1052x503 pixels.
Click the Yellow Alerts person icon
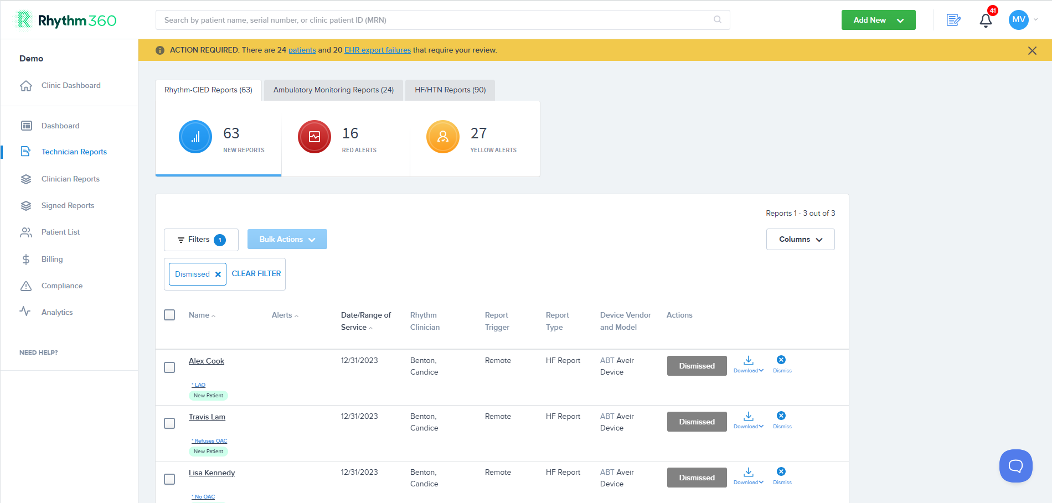tap(443, 137)
